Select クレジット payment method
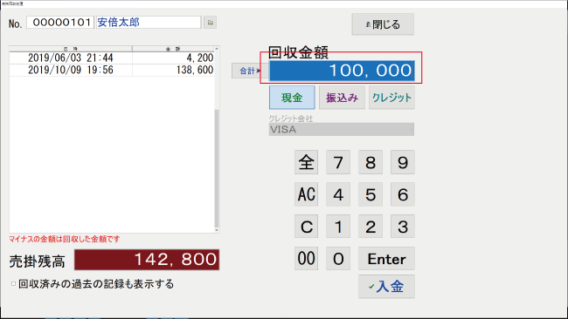 pyautogui.click(x=391, y=98)
